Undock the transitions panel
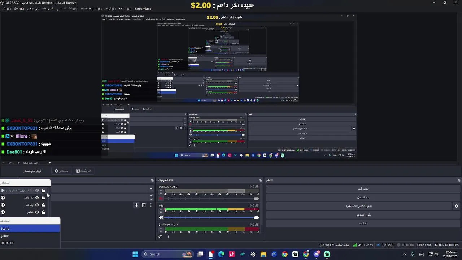This screenshot has width=462, height=260. 152,180
